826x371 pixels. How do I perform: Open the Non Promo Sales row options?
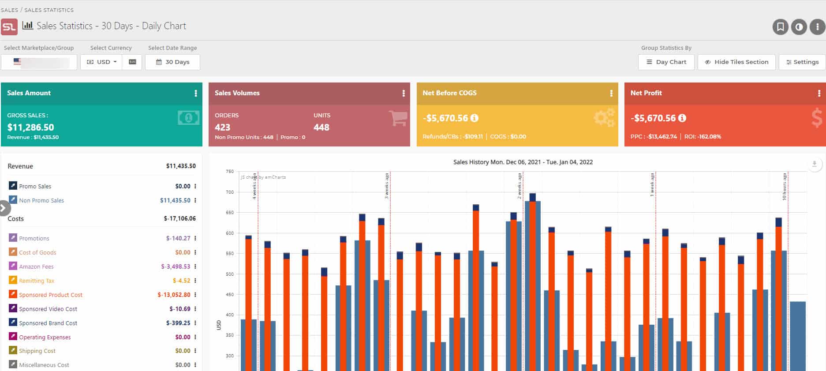[195, 200]
